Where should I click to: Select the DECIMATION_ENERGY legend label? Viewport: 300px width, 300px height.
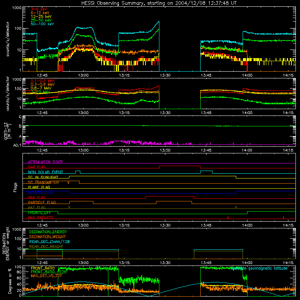pos(48,232)
